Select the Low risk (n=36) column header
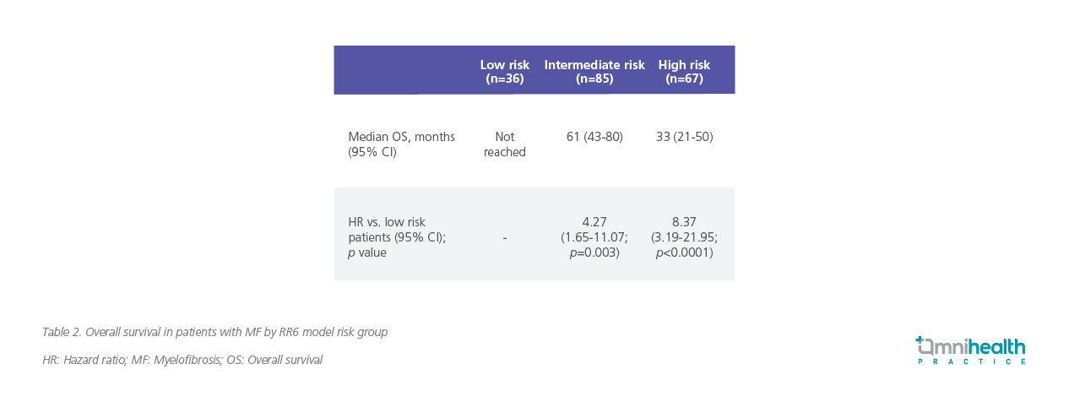1069x402 pixels. 504,72
